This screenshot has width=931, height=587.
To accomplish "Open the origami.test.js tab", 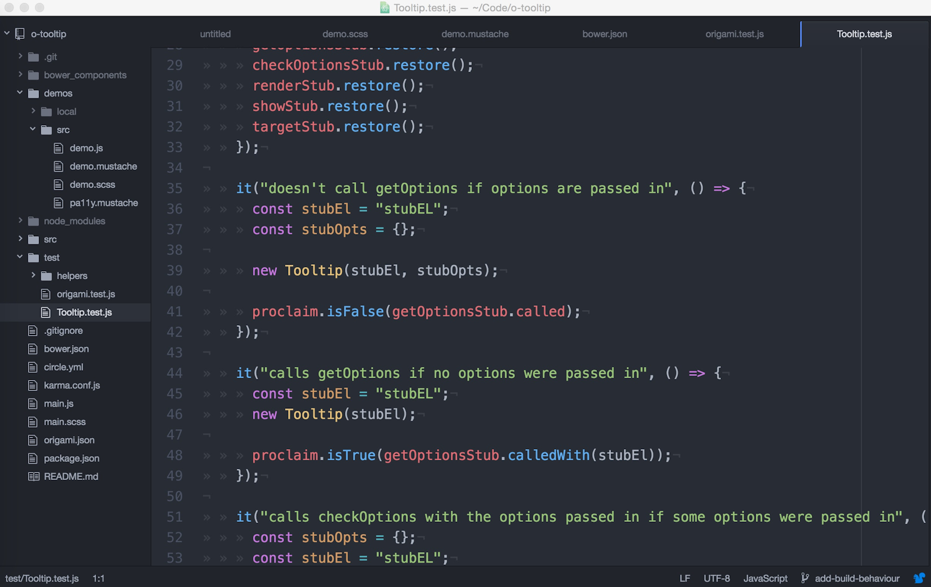I will (x=734, y=34).
